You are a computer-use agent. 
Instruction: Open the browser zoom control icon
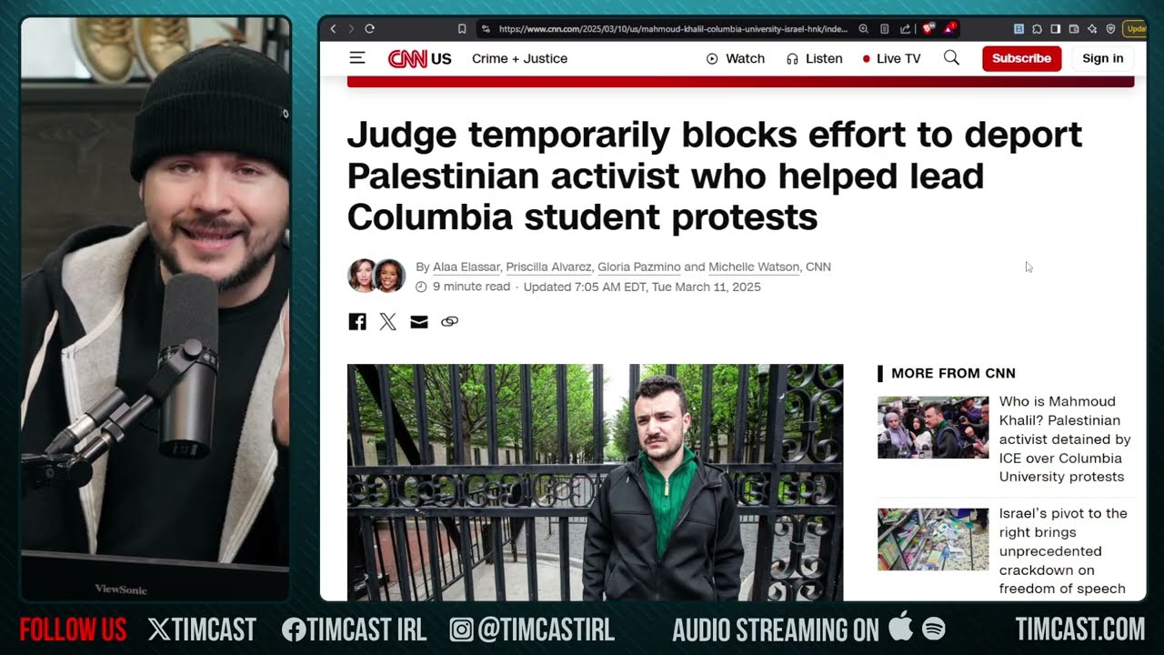864,29
